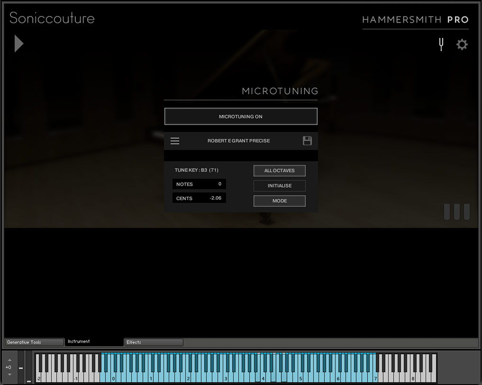
Task: Click the TUNE KEY : B3 (71) label
Action: click(196, 170)
